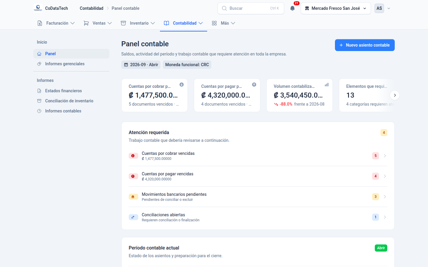Expand the Facturación dropdown chevron
The image size is (428, 267).
[x=73, y=23]
